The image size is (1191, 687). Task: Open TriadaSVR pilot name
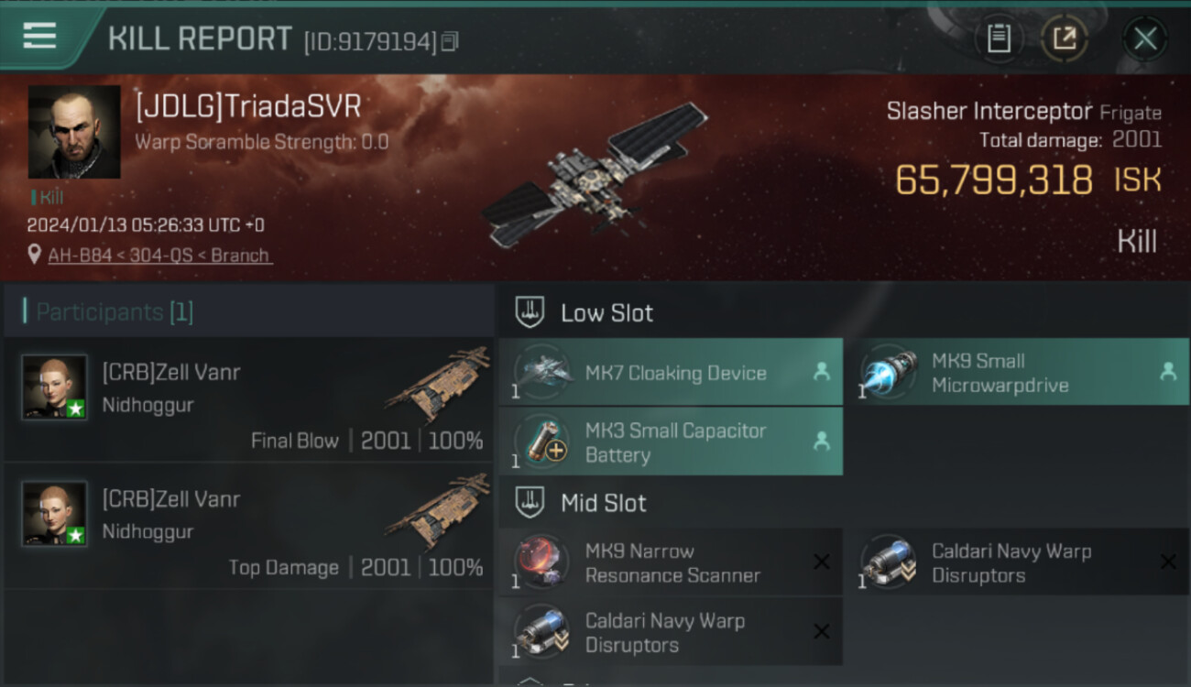(x=248, y=106)
